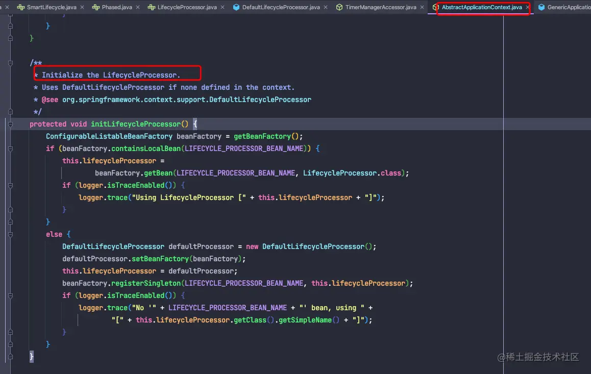The height and width of the screenshot is (374, 591).
Task: Switch to DefaultLifecycleProcessor.java tab
Action: pyautogui.click(x=281, y=7)
